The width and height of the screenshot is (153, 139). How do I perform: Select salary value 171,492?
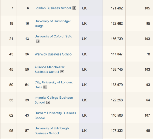tap(117, 8)
